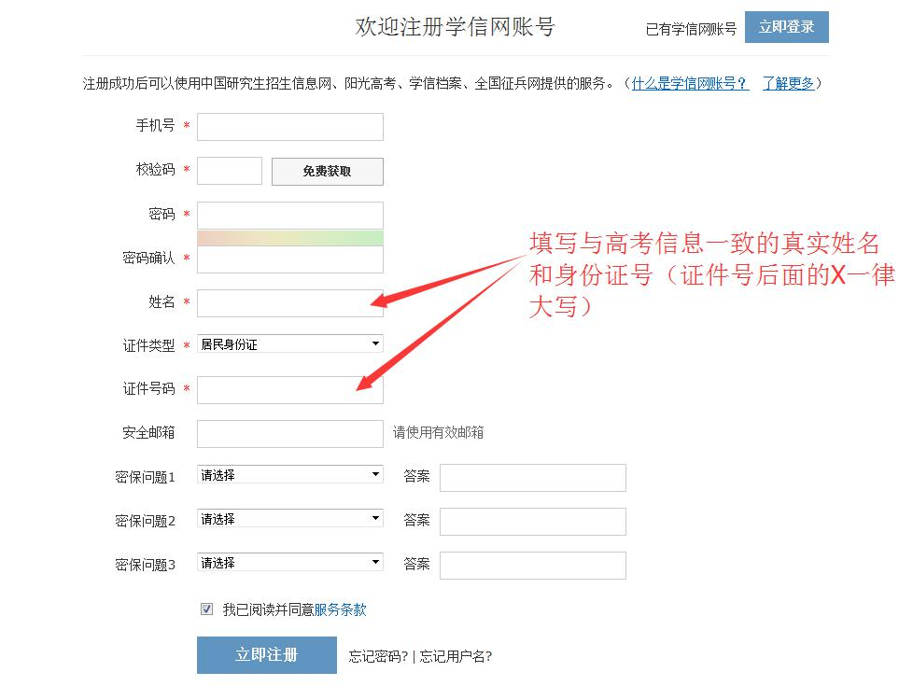
Task: Uncheck the 我已阅读并同意 agreement checkbox
Action: click(206, 609)
